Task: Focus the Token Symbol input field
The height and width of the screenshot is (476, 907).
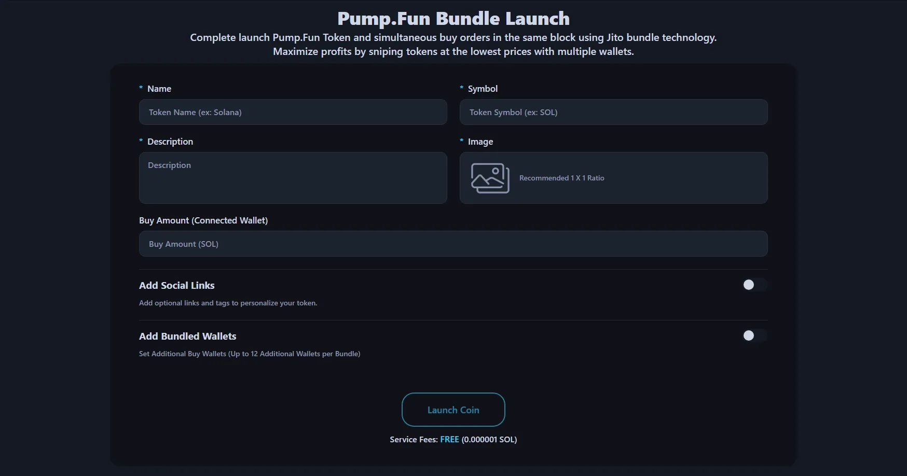Action: click(x=613, y=112)
